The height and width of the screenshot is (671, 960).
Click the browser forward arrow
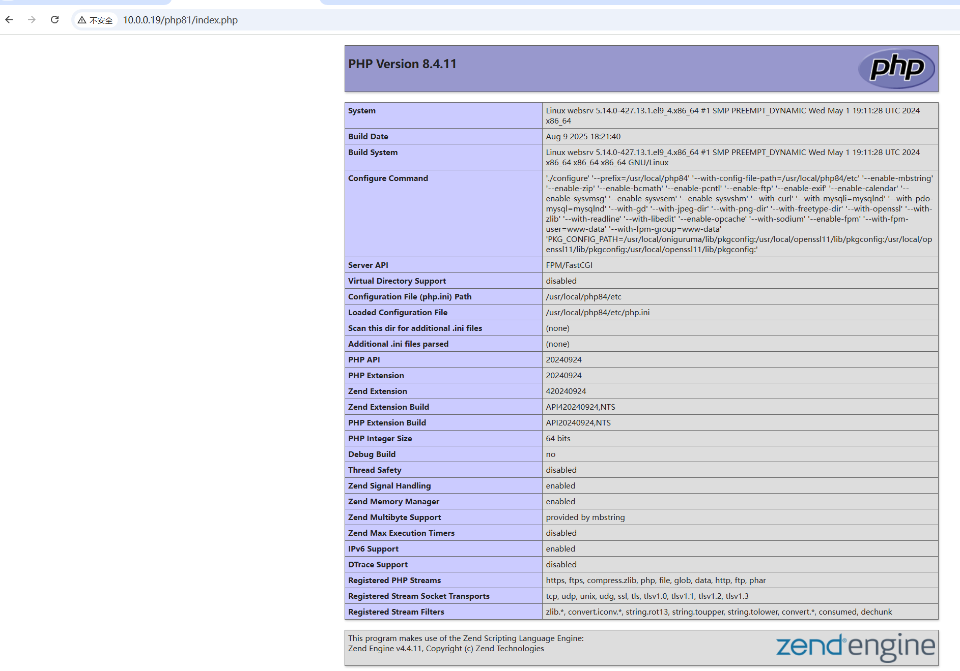(x=32, y=20)
